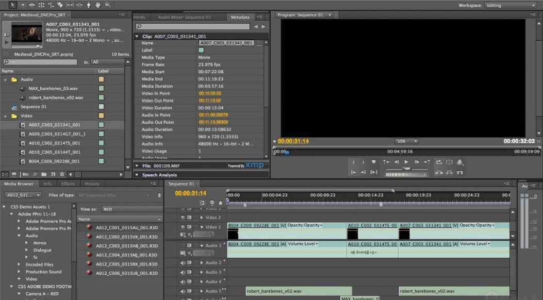Mute the Audio 2 track speaker
The image size is (543, 300).
coord(183,263)
